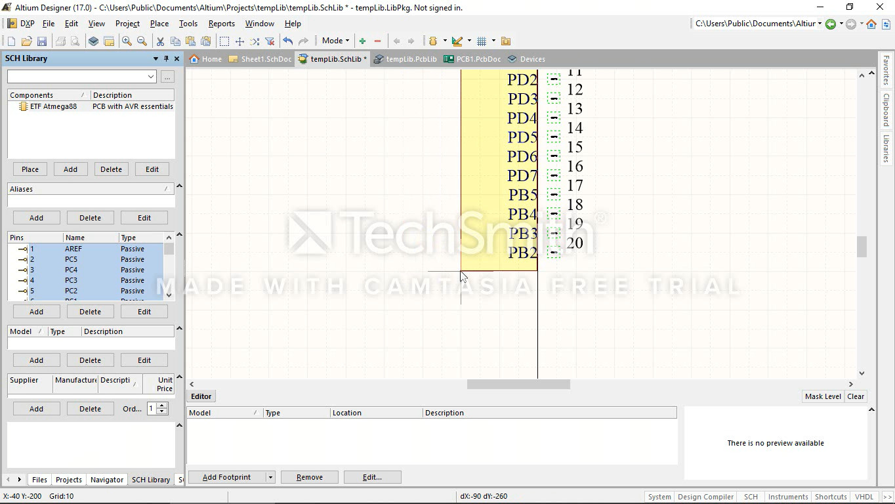Expand the component filter combo box

click(151, 77)
